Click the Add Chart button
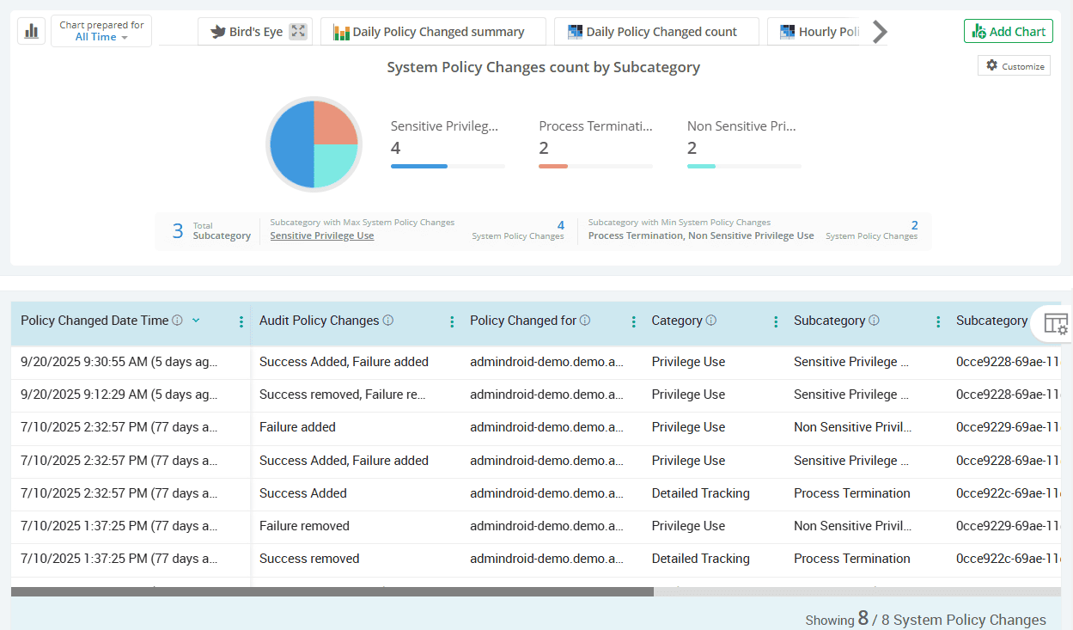Viewport: 1073px width, 630px height. click(1008, 30)
